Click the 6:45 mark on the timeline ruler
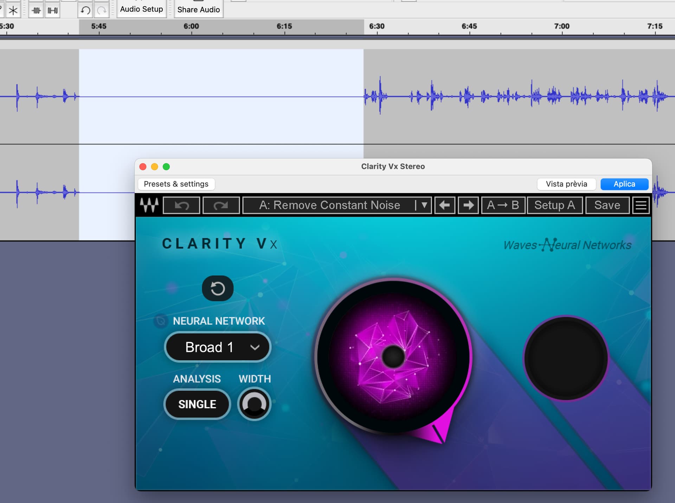 pyautogui.click(x=469, y=26)
